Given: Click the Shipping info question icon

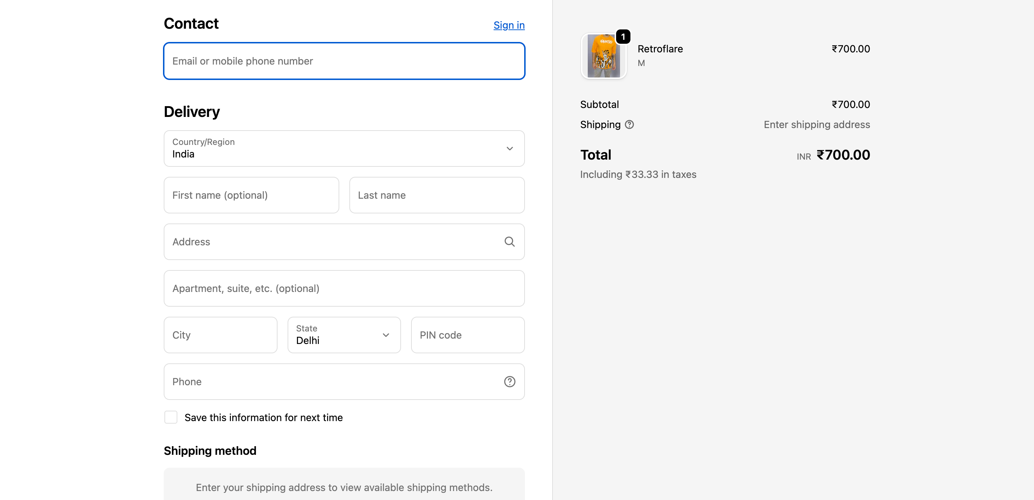Looking at the screenshot, I should point(629,125).
